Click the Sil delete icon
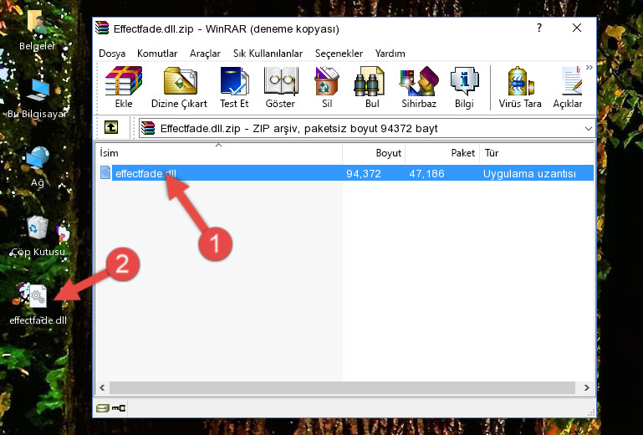This screenshot has height=435, width=643. (327, 87)
